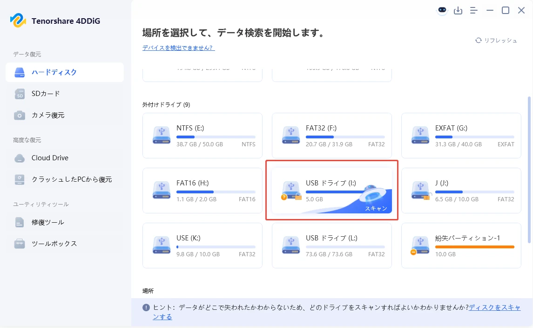Select the FAT32 (F:) drive card
This screenshot has height=328, width=533.
(x=331, y=136)
